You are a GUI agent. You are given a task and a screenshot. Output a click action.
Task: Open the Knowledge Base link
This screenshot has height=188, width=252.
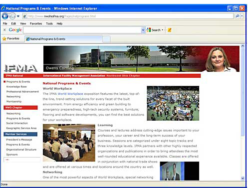coord(16,87)
